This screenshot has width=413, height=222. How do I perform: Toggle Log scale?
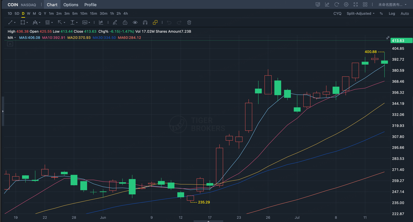392,14
